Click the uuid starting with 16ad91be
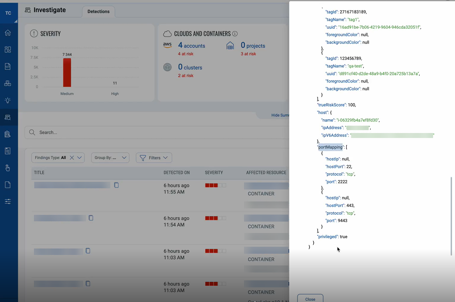Image resolution: width=455 pixels, height=302 pixels. 380,27
